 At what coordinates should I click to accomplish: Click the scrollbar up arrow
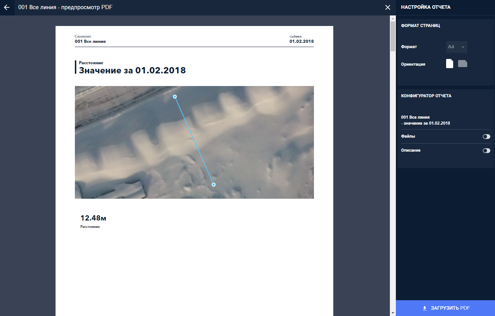pos(393,18)
